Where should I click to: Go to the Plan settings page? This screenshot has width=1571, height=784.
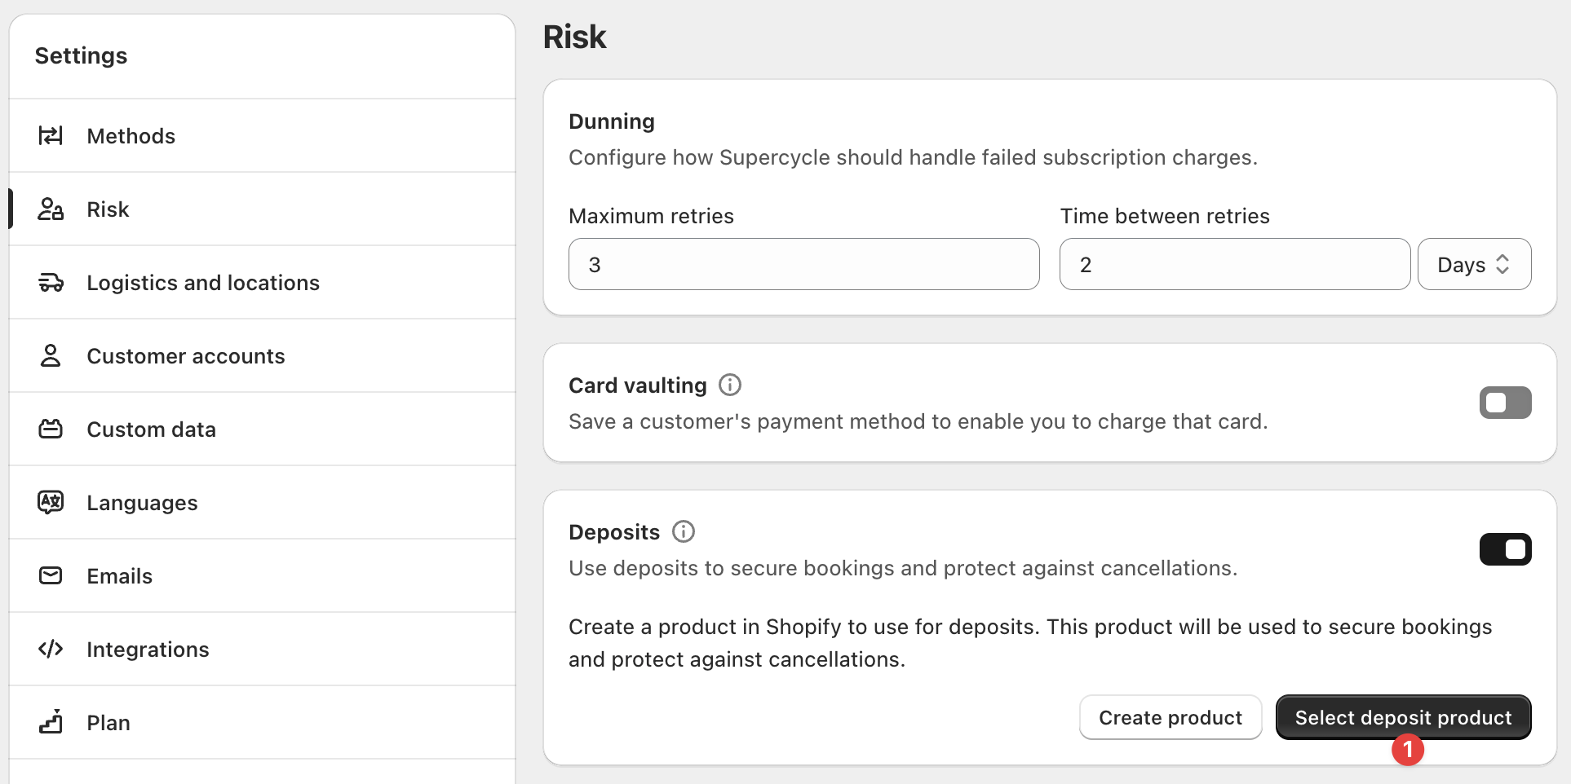click(108, 723)
